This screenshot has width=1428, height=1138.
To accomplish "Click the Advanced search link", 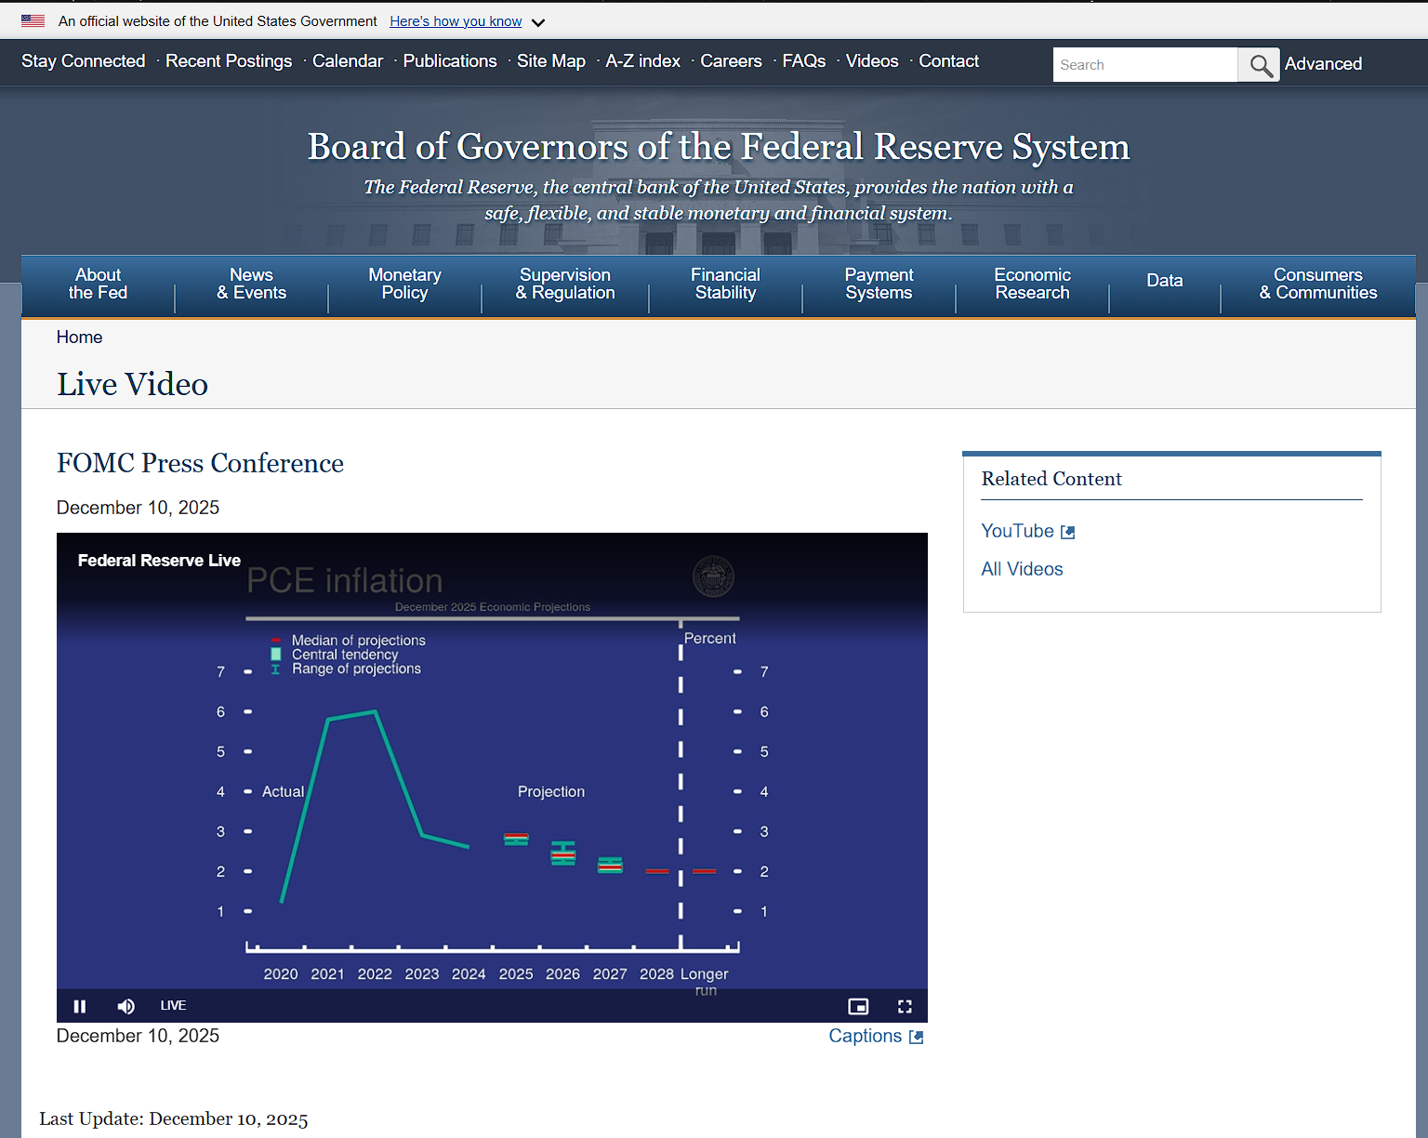I will [1324, 64].
